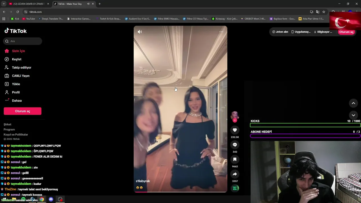Open tab search dropdown arrow
The image size is (361, 203).
click(3, 4)
